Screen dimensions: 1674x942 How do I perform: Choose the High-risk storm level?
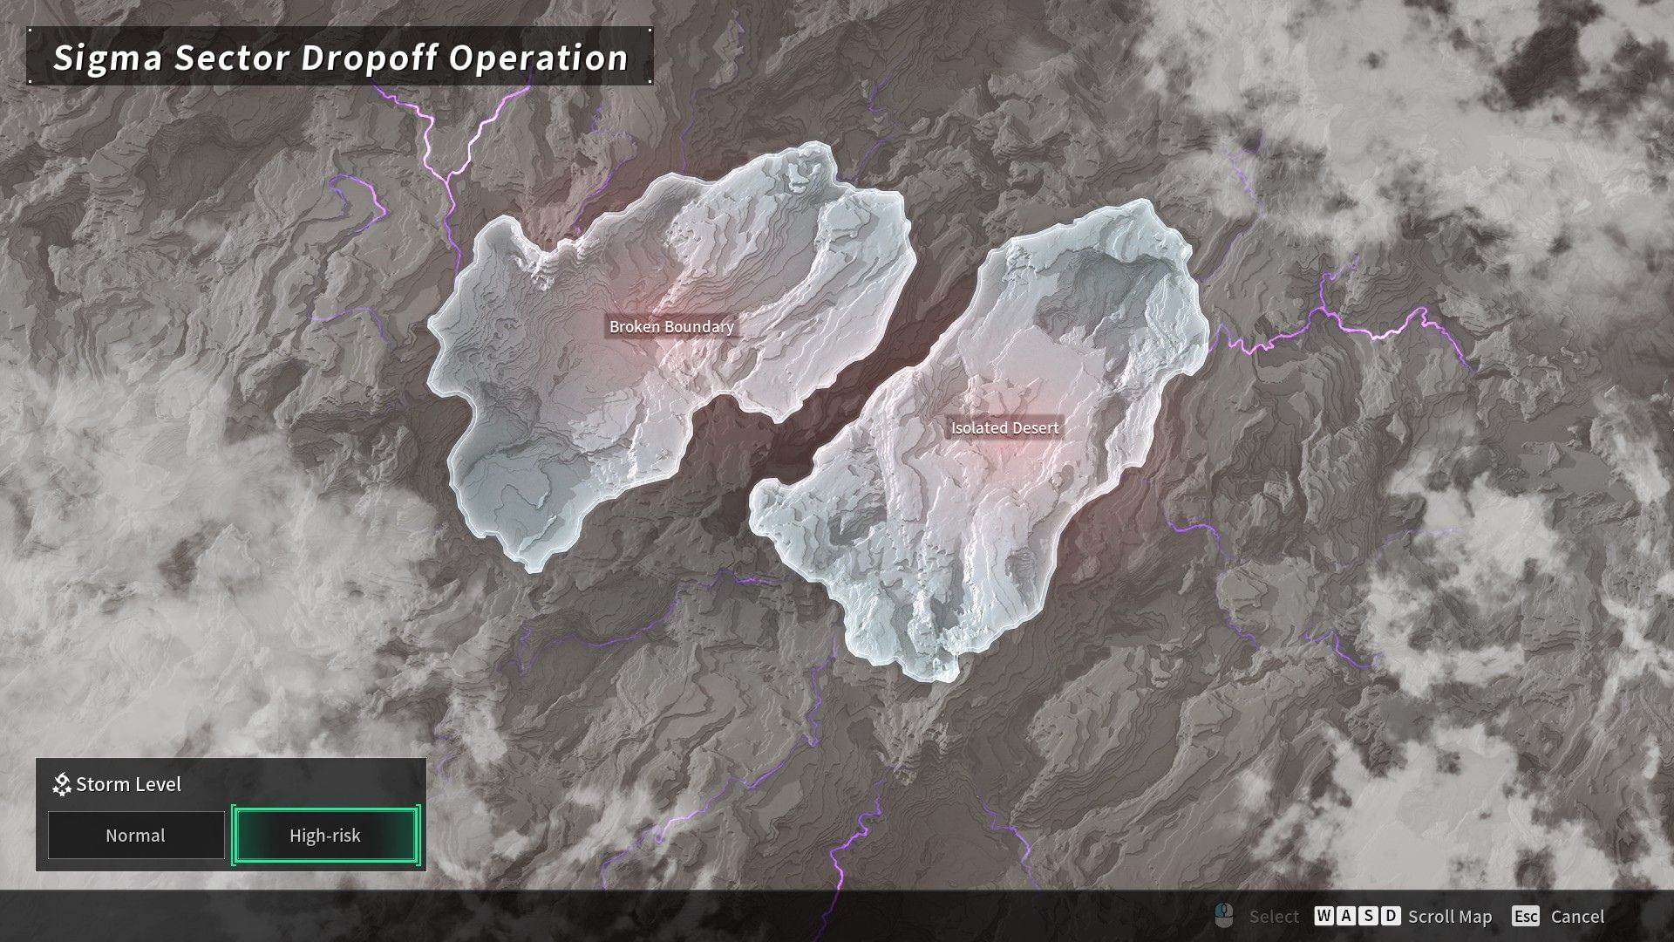325,836
